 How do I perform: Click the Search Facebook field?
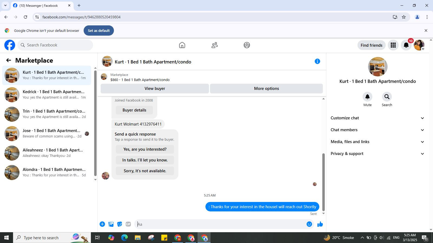55,45
